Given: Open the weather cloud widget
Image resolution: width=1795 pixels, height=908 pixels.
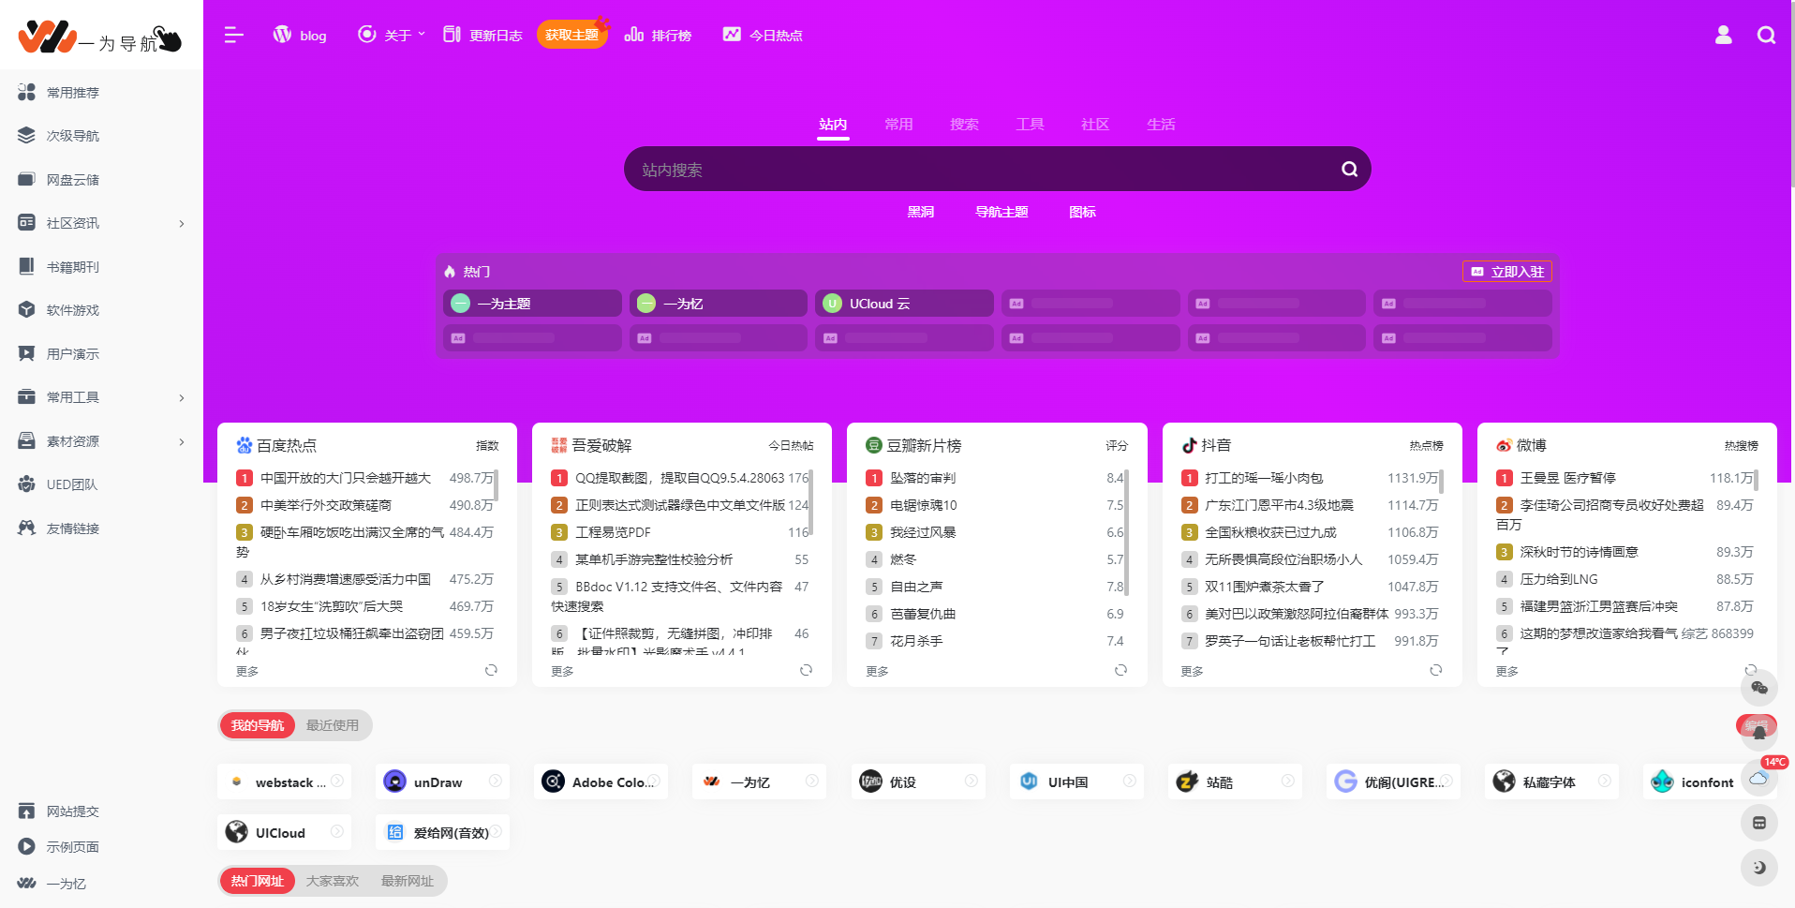Looking at the screenshot, I should (1758, 778).
